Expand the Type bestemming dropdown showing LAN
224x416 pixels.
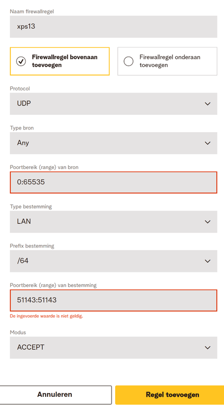(114, 222)
